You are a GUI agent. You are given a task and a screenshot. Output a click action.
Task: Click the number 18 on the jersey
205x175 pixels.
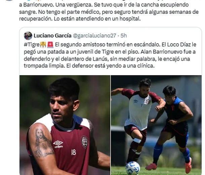[x=74, y=152]
